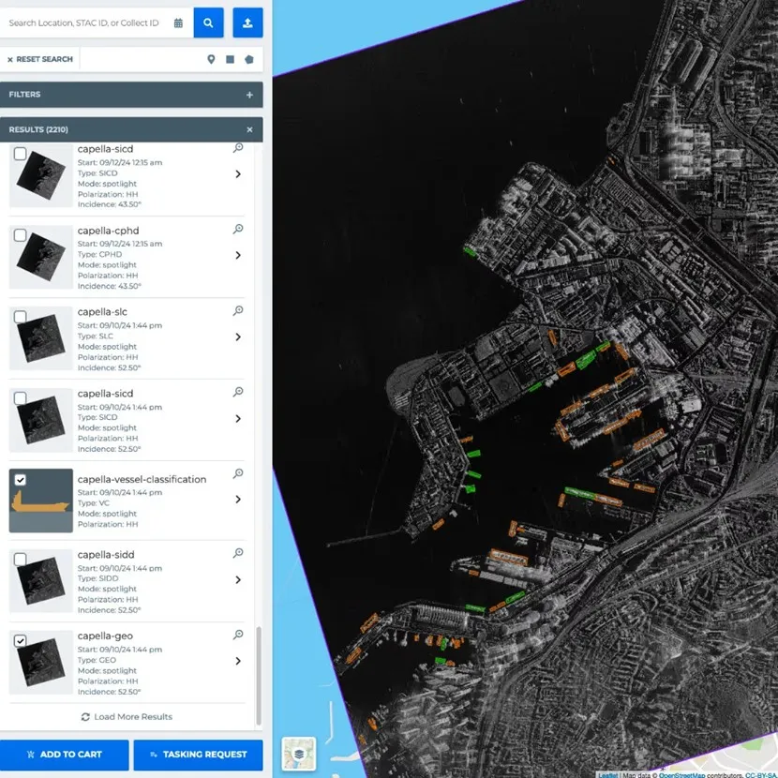Open capella-geo details with chevron arrow
This screenshot has width=778, height=778.
[x=238, y=661]
